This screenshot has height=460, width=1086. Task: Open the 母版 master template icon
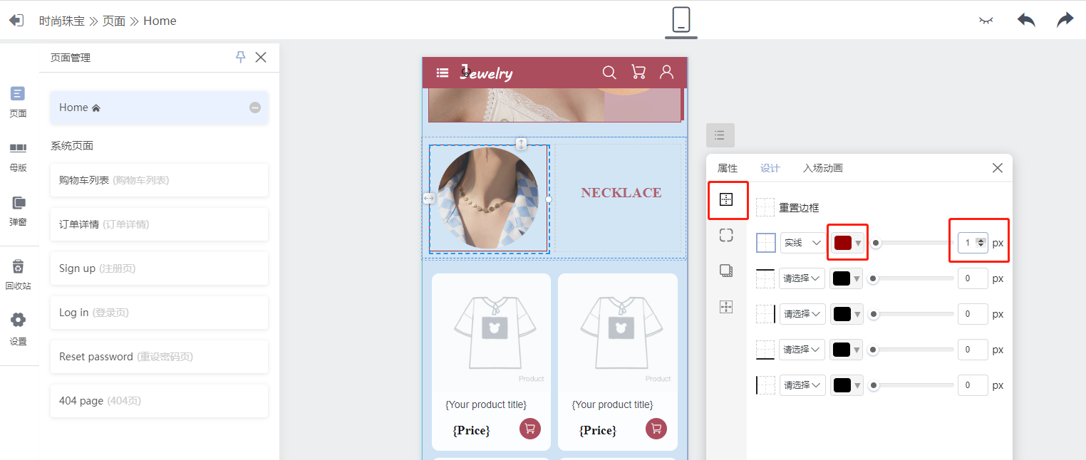pyautogui.click(x=18, y=157)
